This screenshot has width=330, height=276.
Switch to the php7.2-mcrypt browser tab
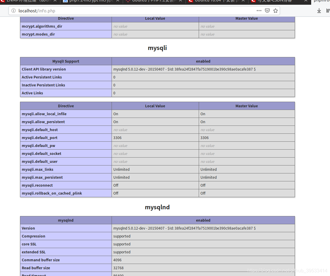(91, 1)
